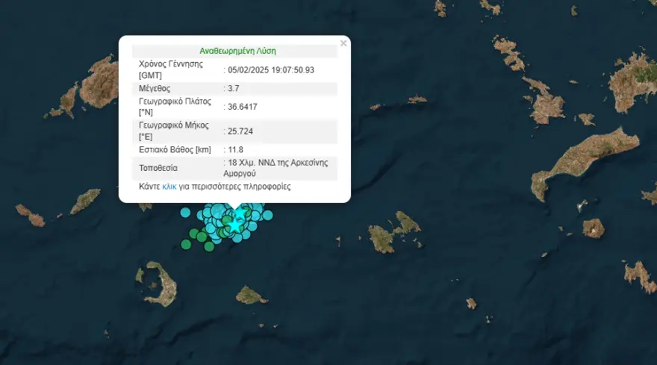Click the upper cyan star marker below popup tip
The image size is (657, 365).
point(241,213)
